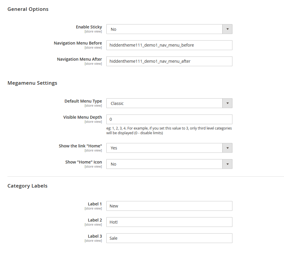Click [store view] beside Default Menu Type
This screenshot has width=284, height=257.
point(93,105)
